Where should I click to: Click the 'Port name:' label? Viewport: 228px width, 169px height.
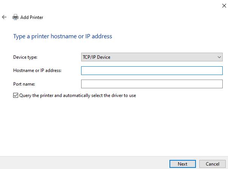[x=24, y=84]
